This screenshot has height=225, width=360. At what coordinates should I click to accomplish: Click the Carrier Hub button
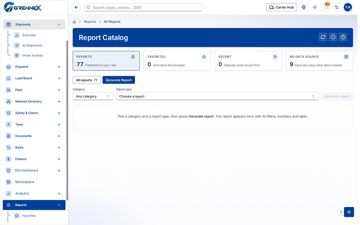click(x=281, y=7)
